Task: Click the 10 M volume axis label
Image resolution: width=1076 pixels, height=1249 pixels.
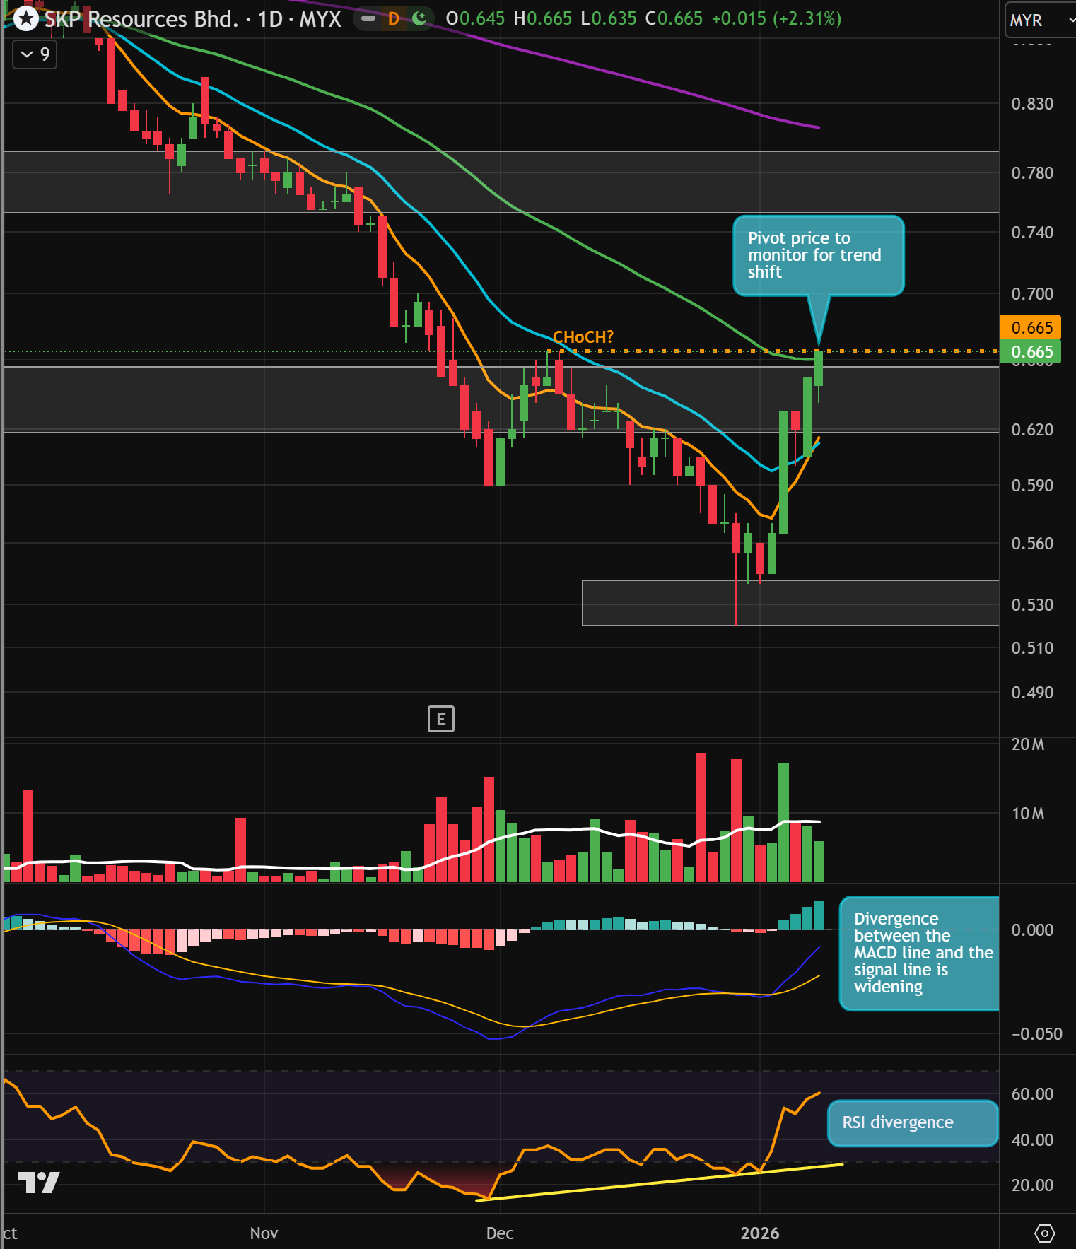Action: [1028, 814]
